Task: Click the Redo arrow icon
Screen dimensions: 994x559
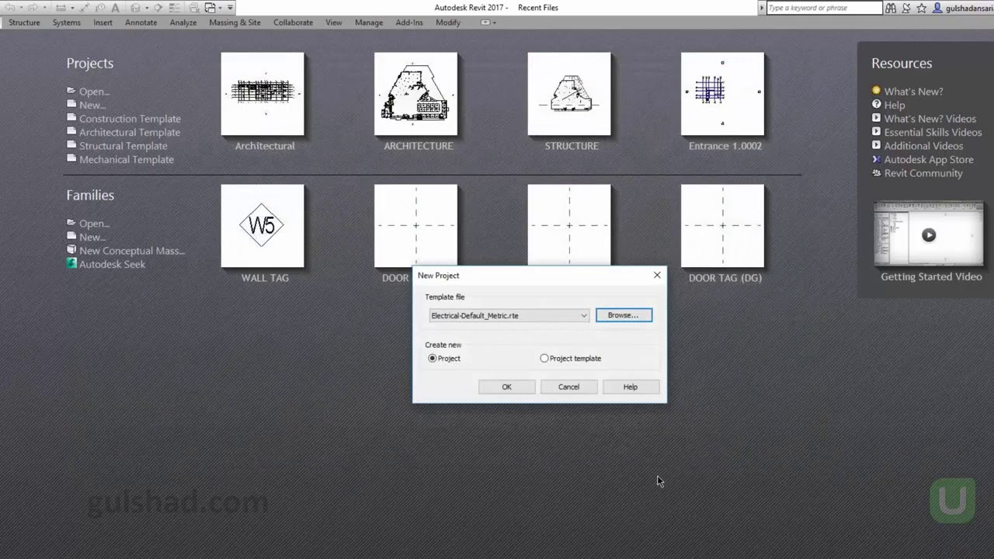Action: [x=33, y=8]
